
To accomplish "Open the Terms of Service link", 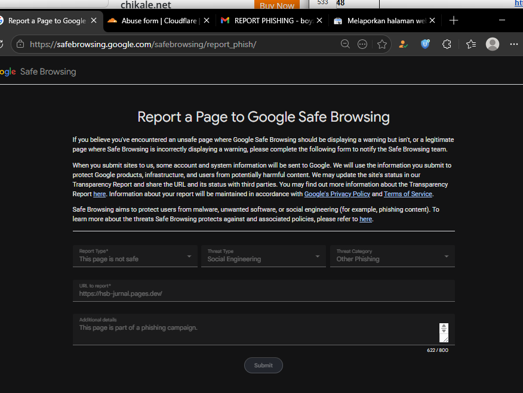I will tap(408, 194).
